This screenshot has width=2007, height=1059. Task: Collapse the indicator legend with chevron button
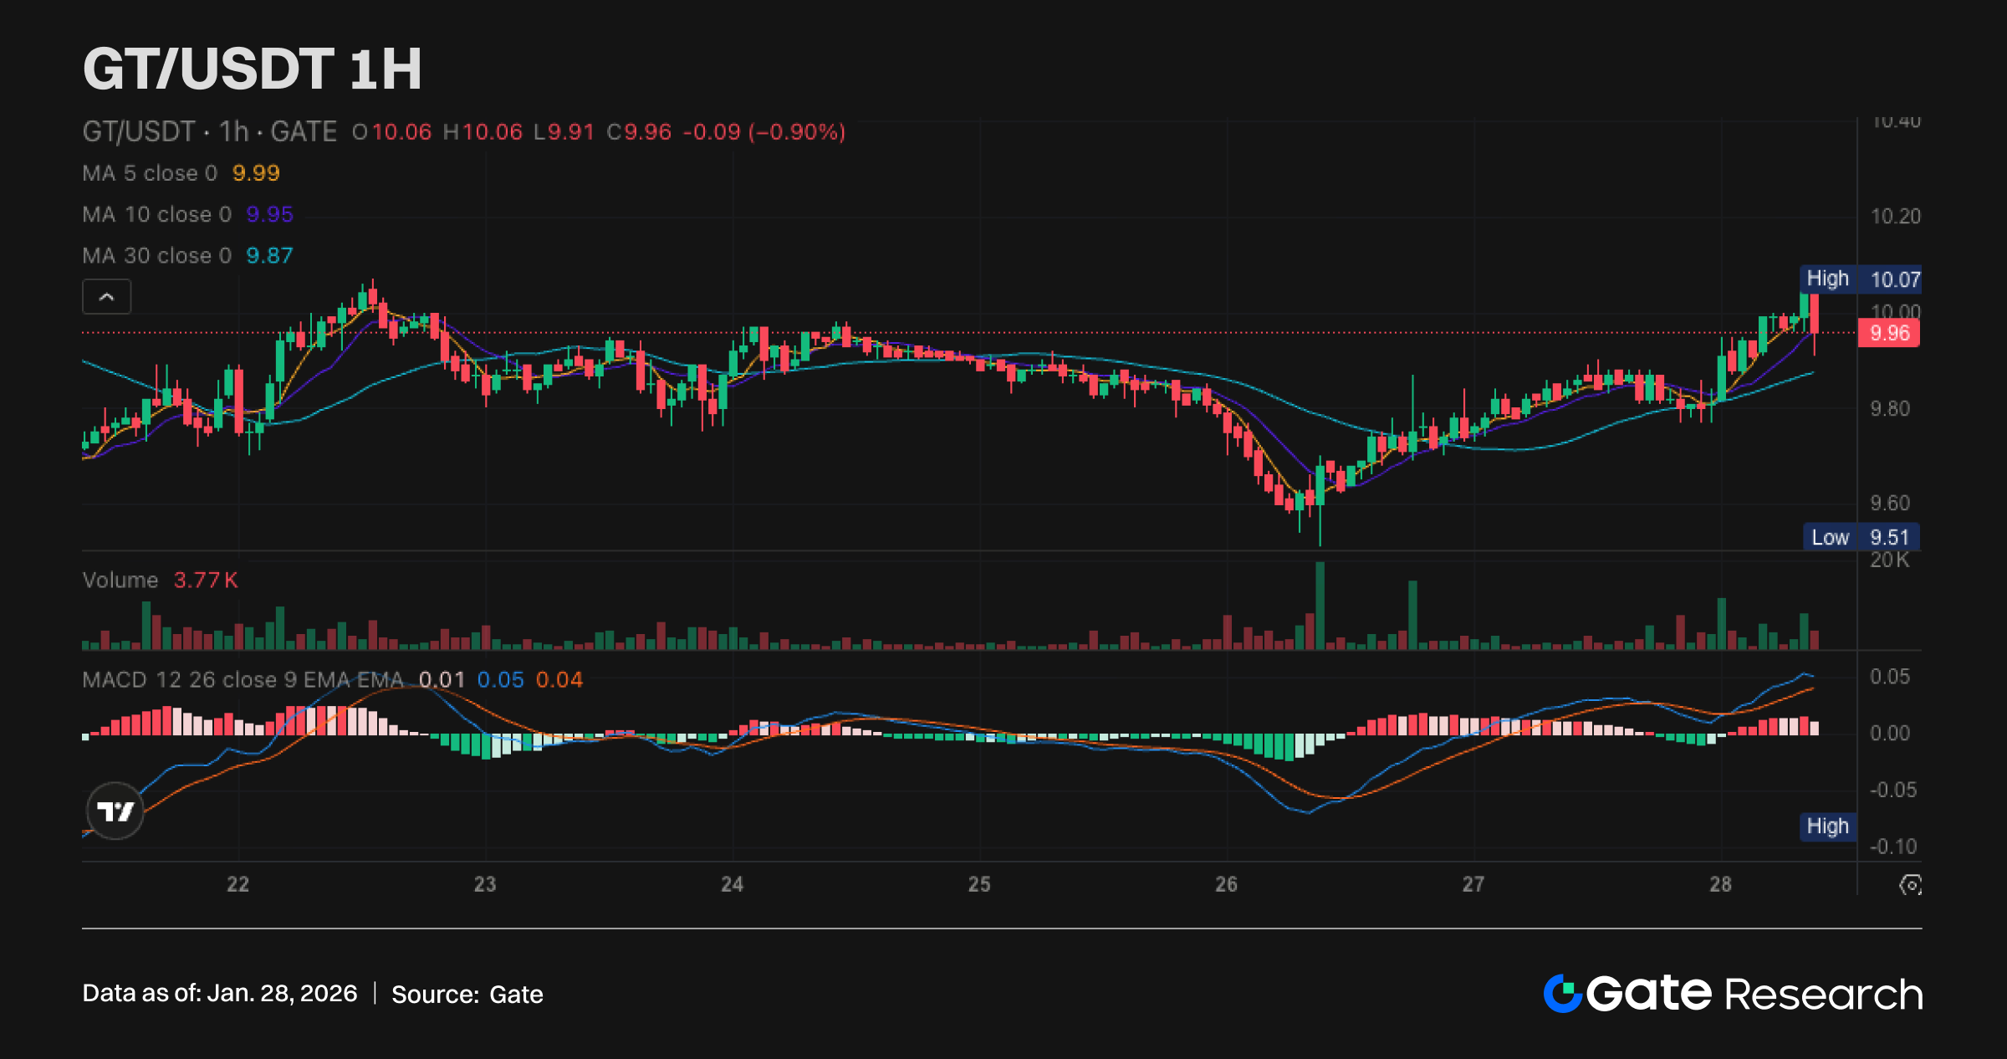tap(106, 297)
